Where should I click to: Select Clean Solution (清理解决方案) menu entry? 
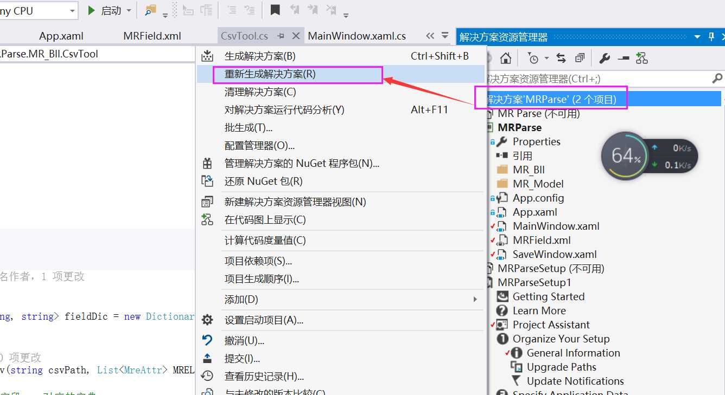click(341, 92)
